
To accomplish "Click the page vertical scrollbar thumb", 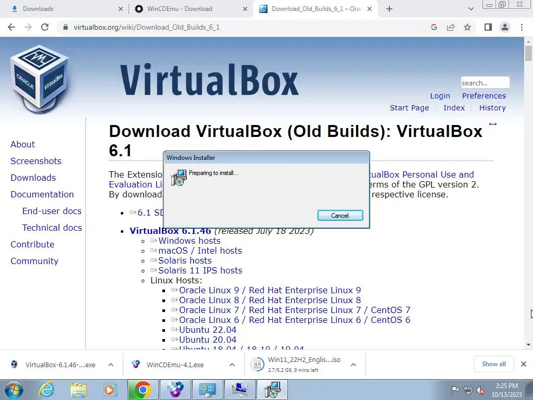I will pyautogui.click(x=528, y=54).
